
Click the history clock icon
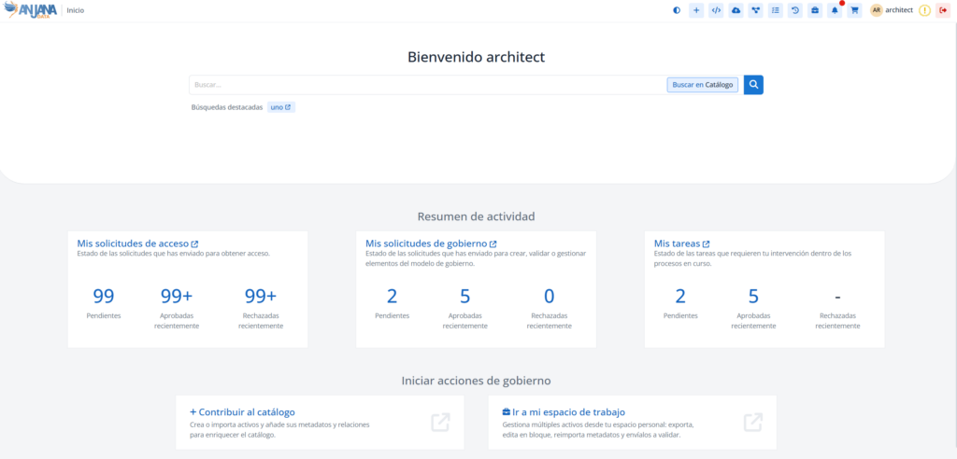[794, 10]
